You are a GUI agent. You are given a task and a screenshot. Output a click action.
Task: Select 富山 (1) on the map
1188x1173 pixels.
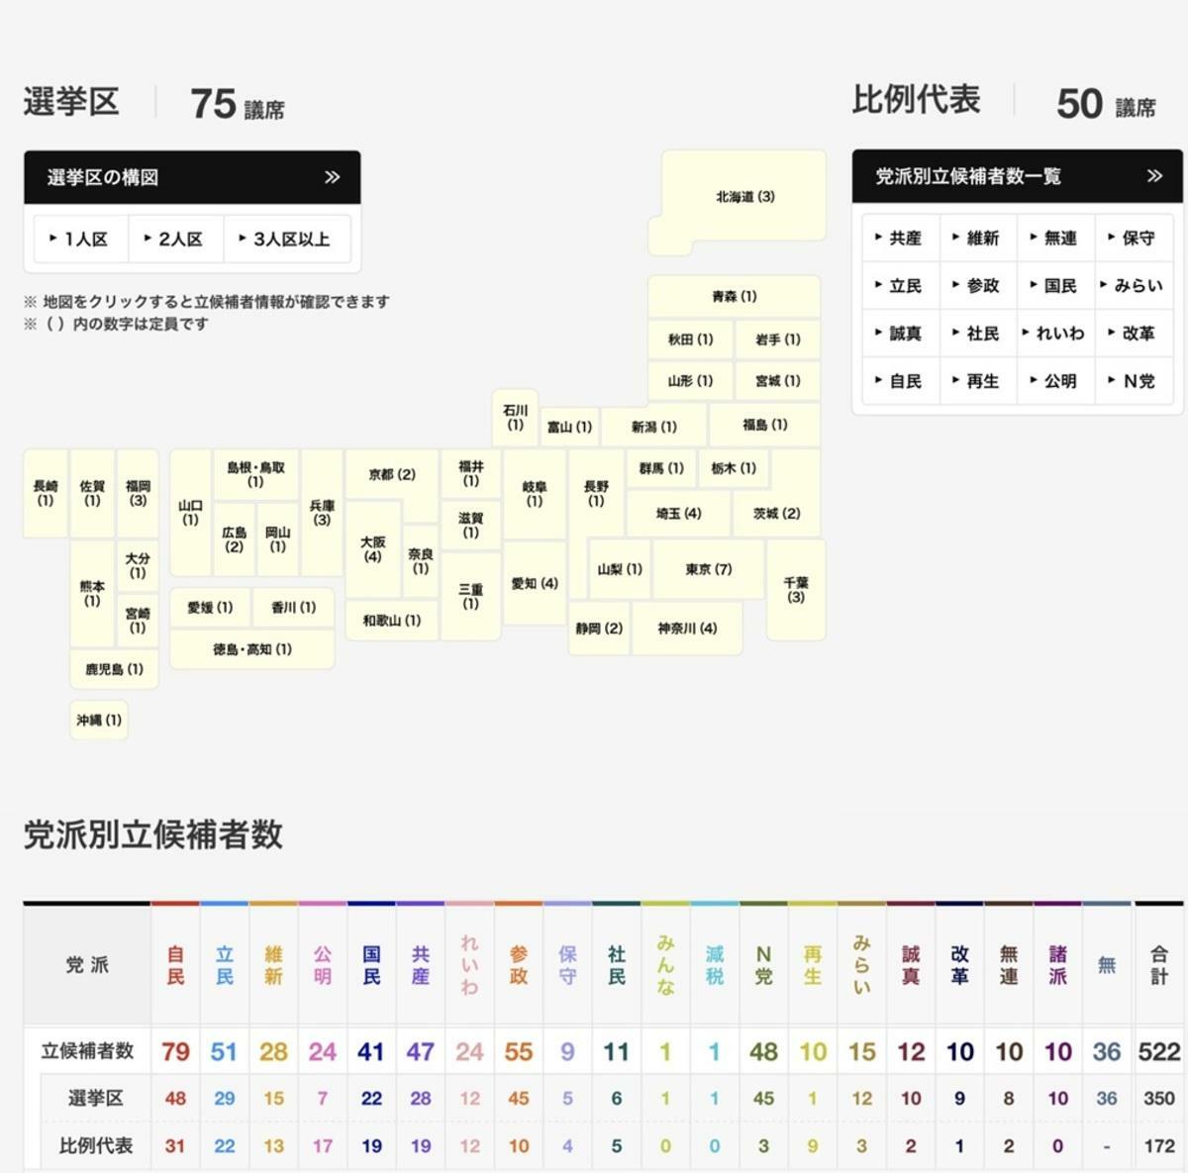569,427
